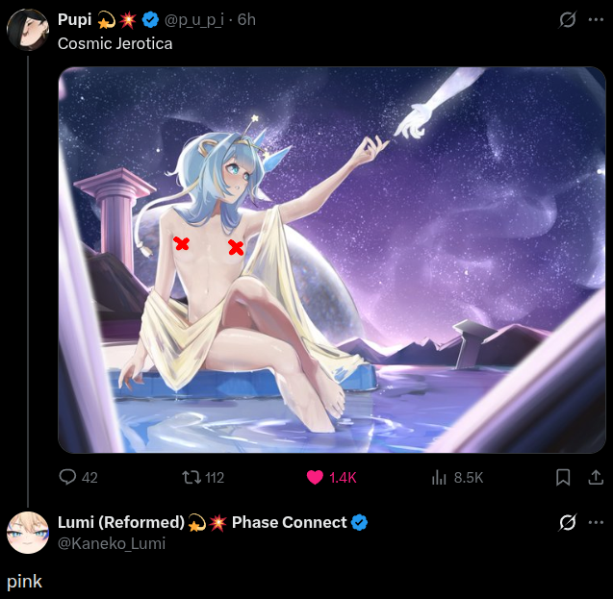This screenshot has width=613, height=599.
Task: Open the @Kaneko_Lumi handle link
Action: [x=112, y=543]
